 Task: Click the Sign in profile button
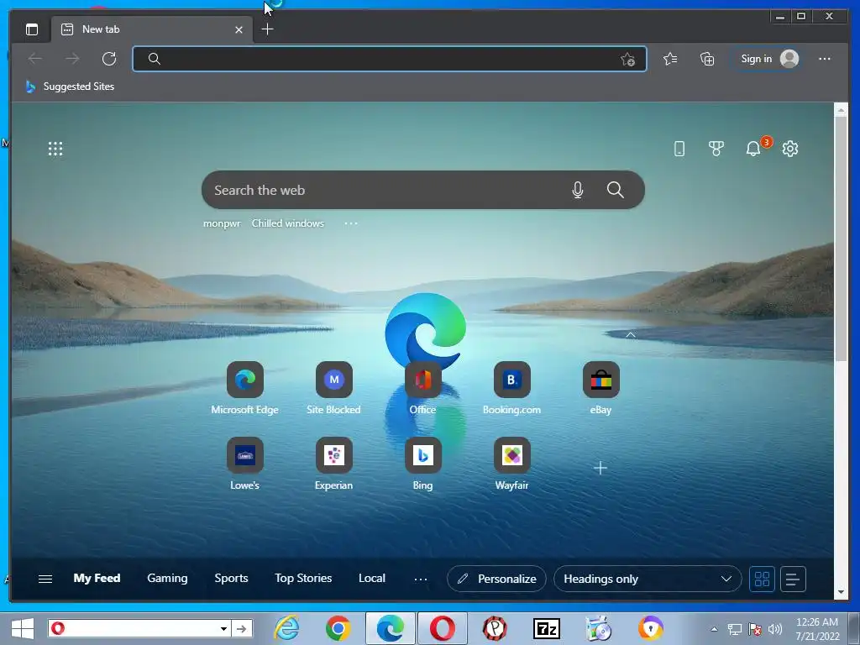[x=768, y=59]
